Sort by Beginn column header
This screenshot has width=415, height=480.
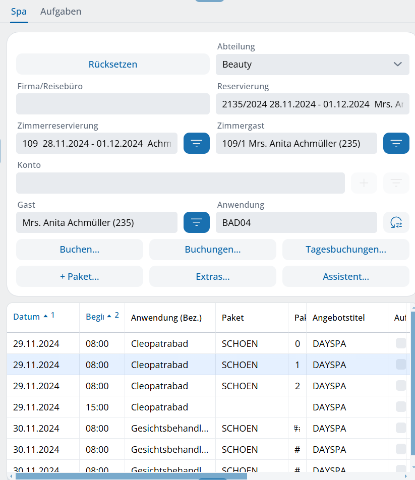(95, 317)
